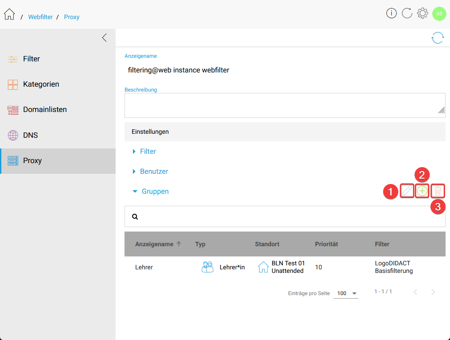Expand the Benutzer settings section
450x340 pixels.
pyautogui.click(x=150, y=171)
